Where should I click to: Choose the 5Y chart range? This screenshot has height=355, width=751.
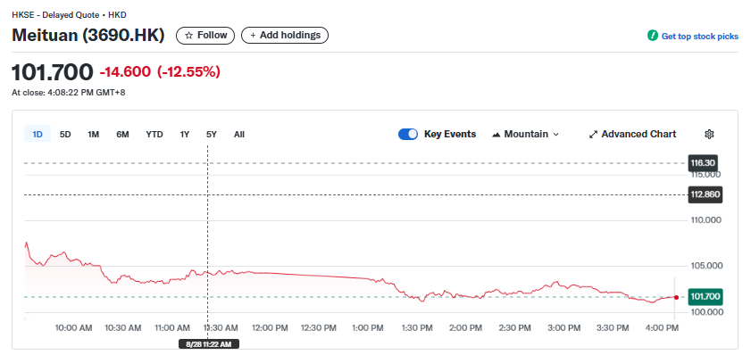(x=212, y=135)
